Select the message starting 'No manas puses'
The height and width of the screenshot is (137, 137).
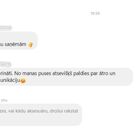click(x=66, y=77)
